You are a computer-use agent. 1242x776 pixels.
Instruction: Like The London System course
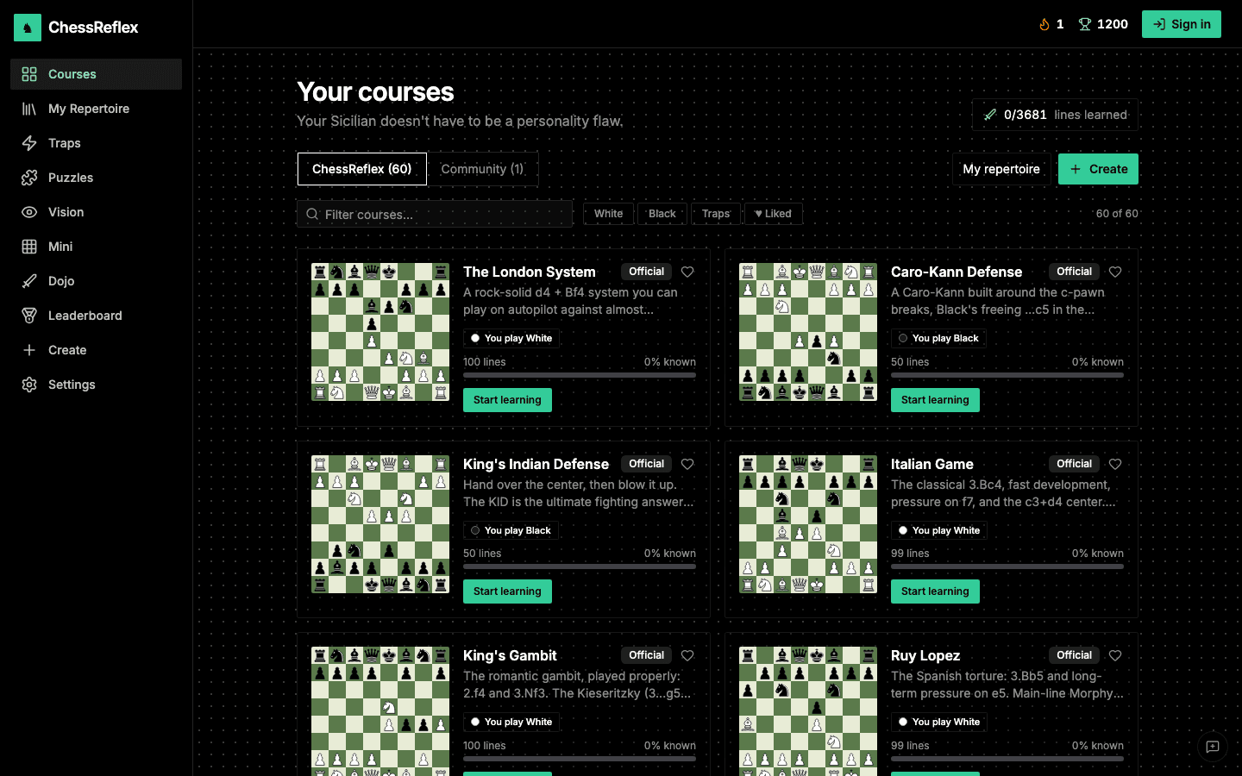[687, 272]
